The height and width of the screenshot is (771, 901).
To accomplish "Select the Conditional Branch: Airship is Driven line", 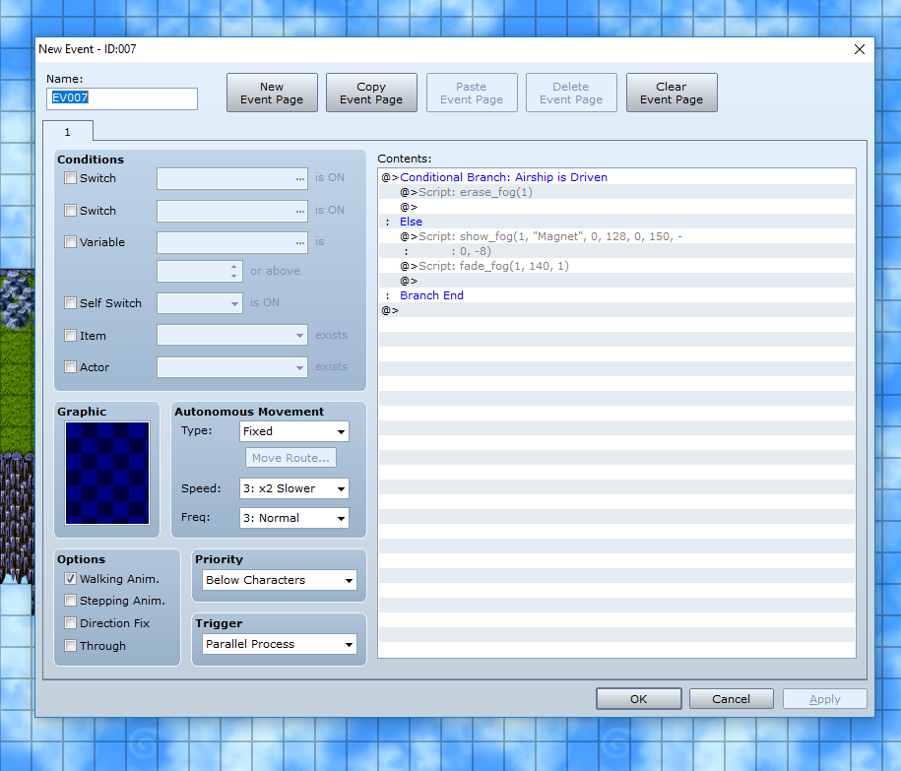I will pyautogui.click(x=503, y=177).
